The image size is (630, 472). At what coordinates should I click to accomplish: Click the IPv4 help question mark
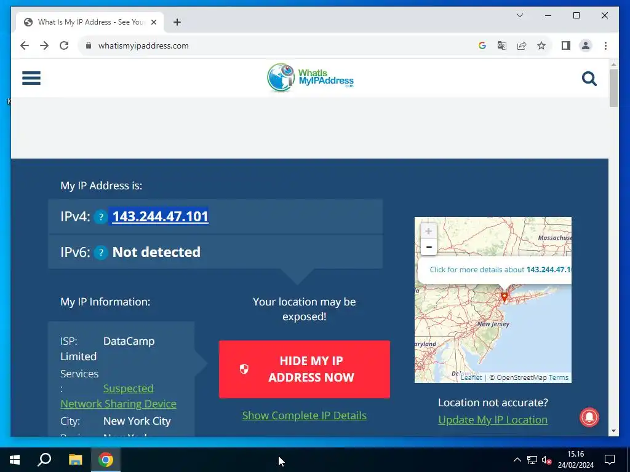pos(101,217)
